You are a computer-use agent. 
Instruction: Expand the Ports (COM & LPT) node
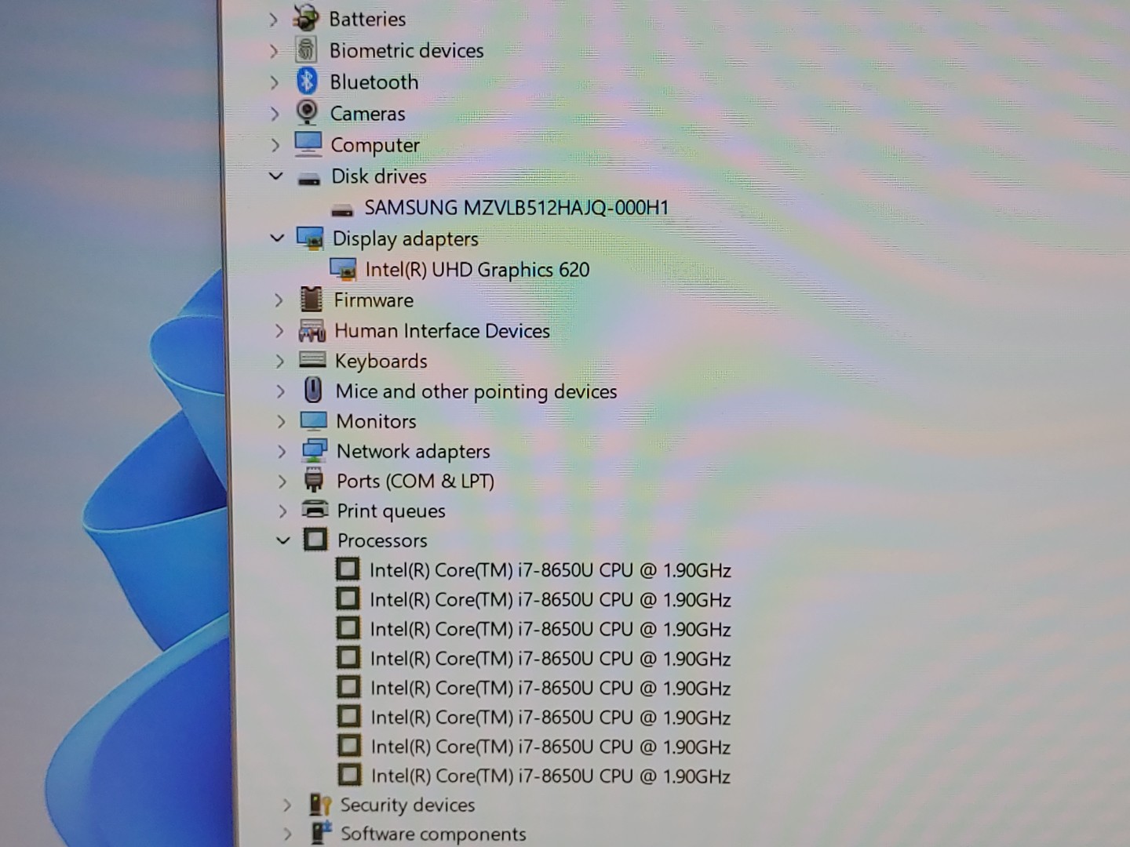282,481
